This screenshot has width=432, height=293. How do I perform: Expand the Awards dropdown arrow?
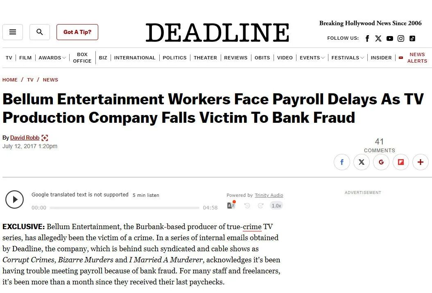click(64, 58)
